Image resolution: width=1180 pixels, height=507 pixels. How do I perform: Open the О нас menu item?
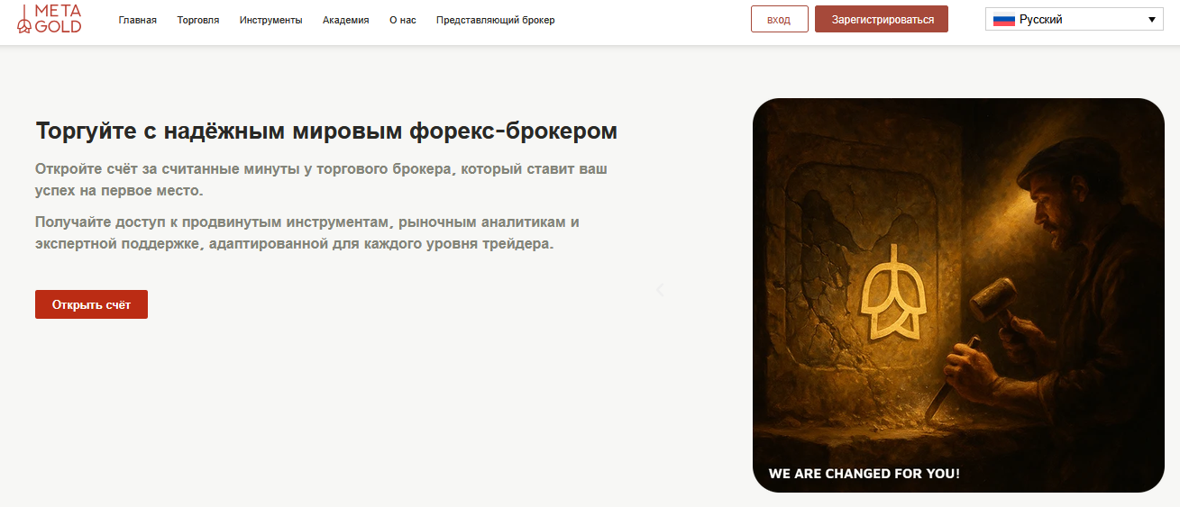(x=403, y=20)
